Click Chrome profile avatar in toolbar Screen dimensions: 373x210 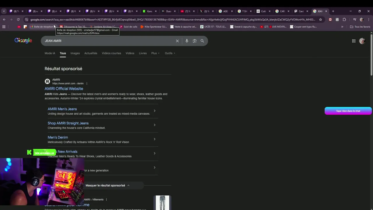(362, 20)
